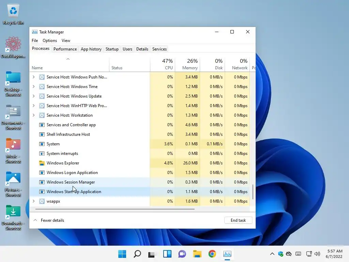Open the File menu

tap(35, 41)
